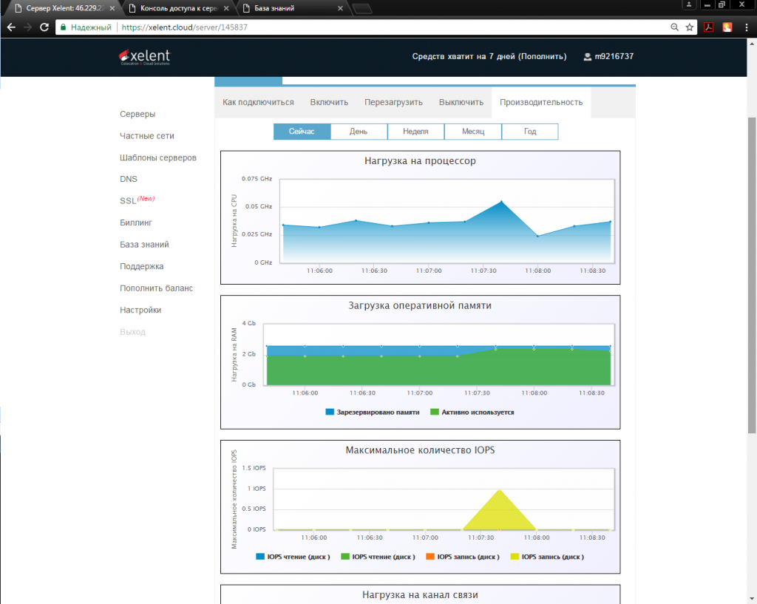757x604 pixels.
Task: Click the browser forward arrow
Action: 27,27
